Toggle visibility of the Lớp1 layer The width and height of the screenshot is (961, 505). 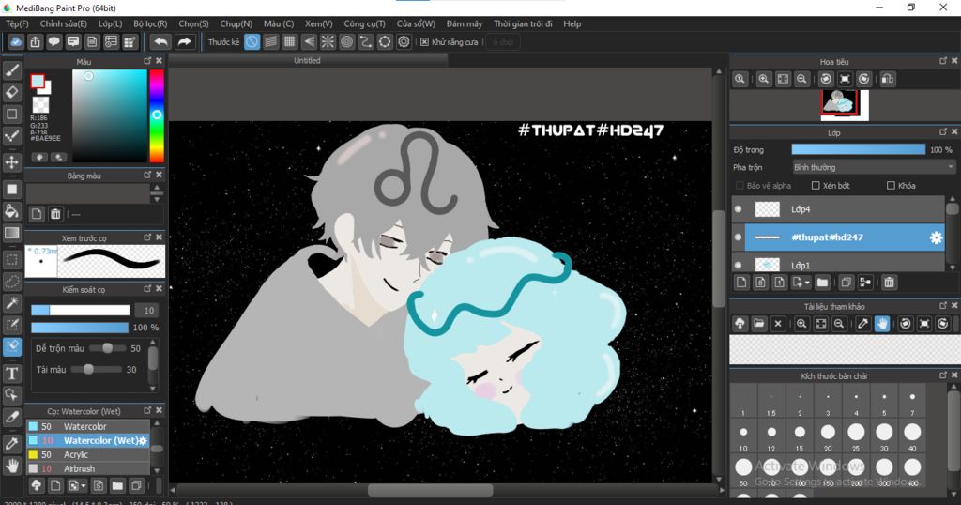(738, 265)
